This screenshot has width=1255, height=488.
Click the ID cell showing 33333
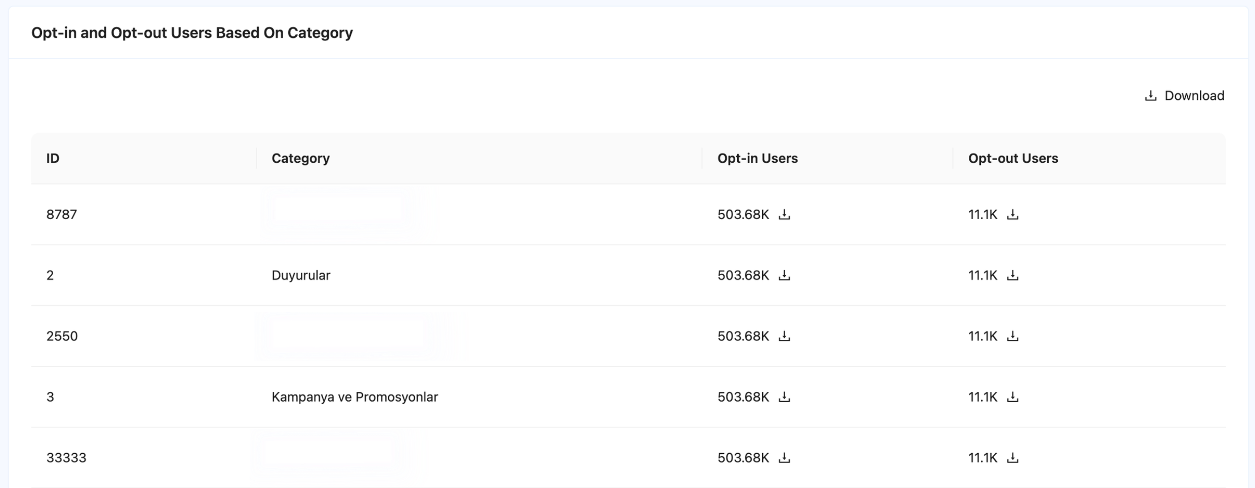click(66, 458)
